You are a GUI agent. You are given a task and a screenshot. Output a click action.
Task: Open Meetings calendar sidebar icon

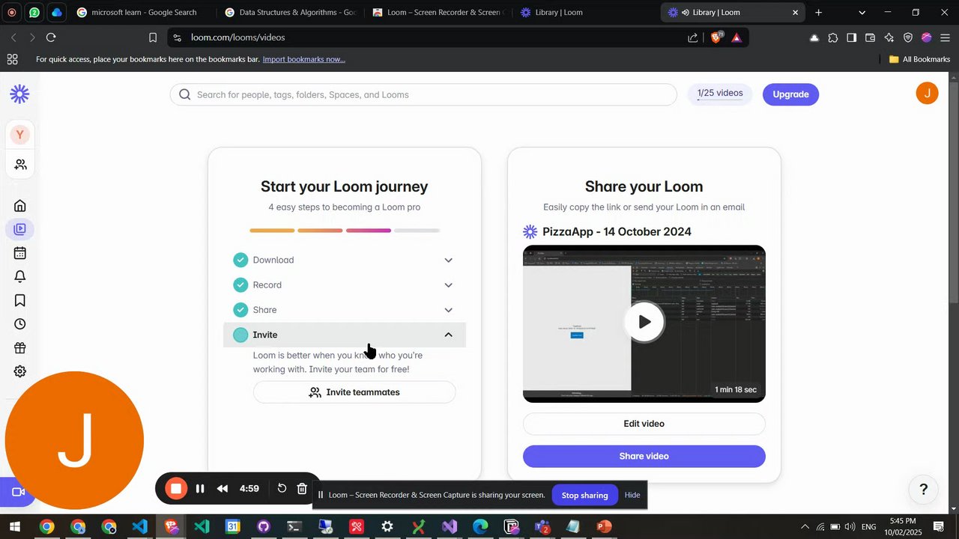coord(20,253)
